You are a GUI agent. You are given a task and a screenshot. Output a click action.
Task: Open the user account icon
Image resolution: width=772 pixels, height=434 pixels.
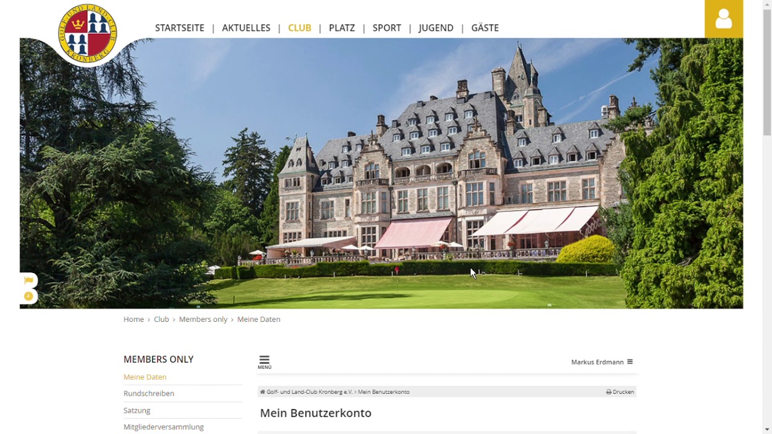click(724, 19)
